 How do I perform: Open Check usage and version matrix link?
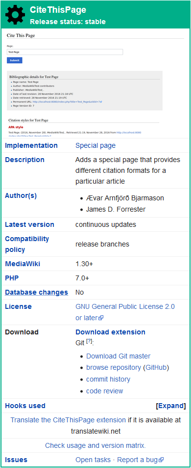(95, 445)
